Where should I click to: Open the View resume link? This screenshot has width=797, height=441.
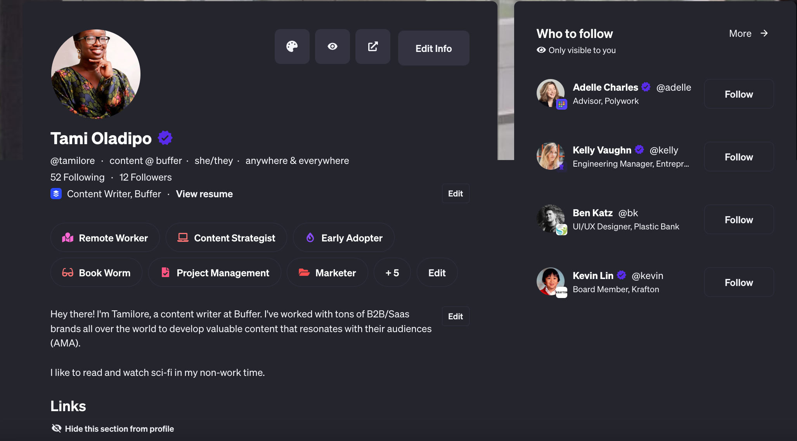click(204, 194)
